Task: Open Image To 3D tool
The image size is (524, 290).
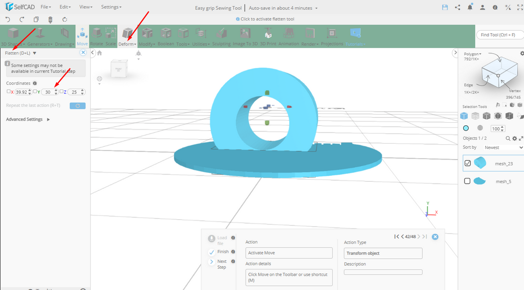Action: [x=245, y=36]
